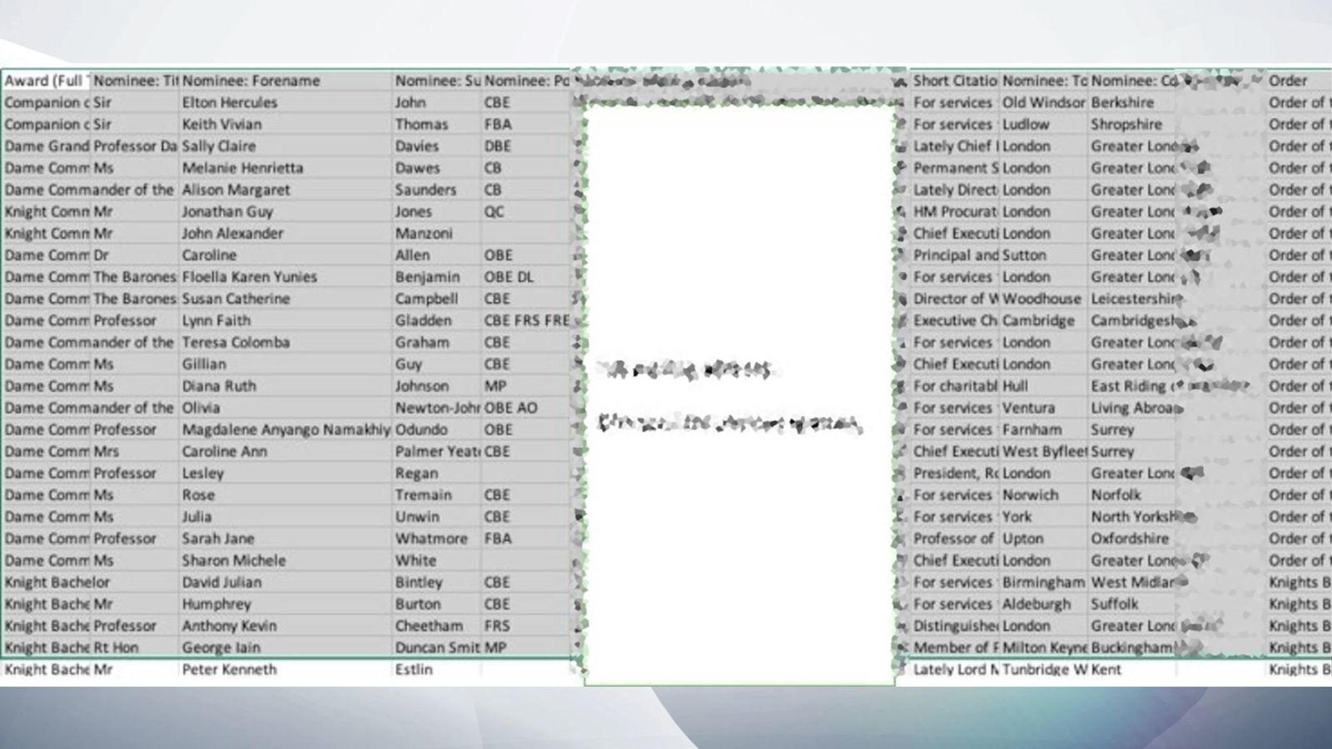Click the title cell 'Rt Hon'
The width and height of the screenshot is (1332, 749).
point(135,647)
